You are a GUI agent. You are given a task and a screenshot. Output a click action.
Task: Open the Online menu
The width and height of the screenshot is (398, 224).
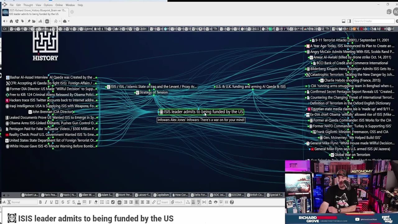(x=59, y=5)
